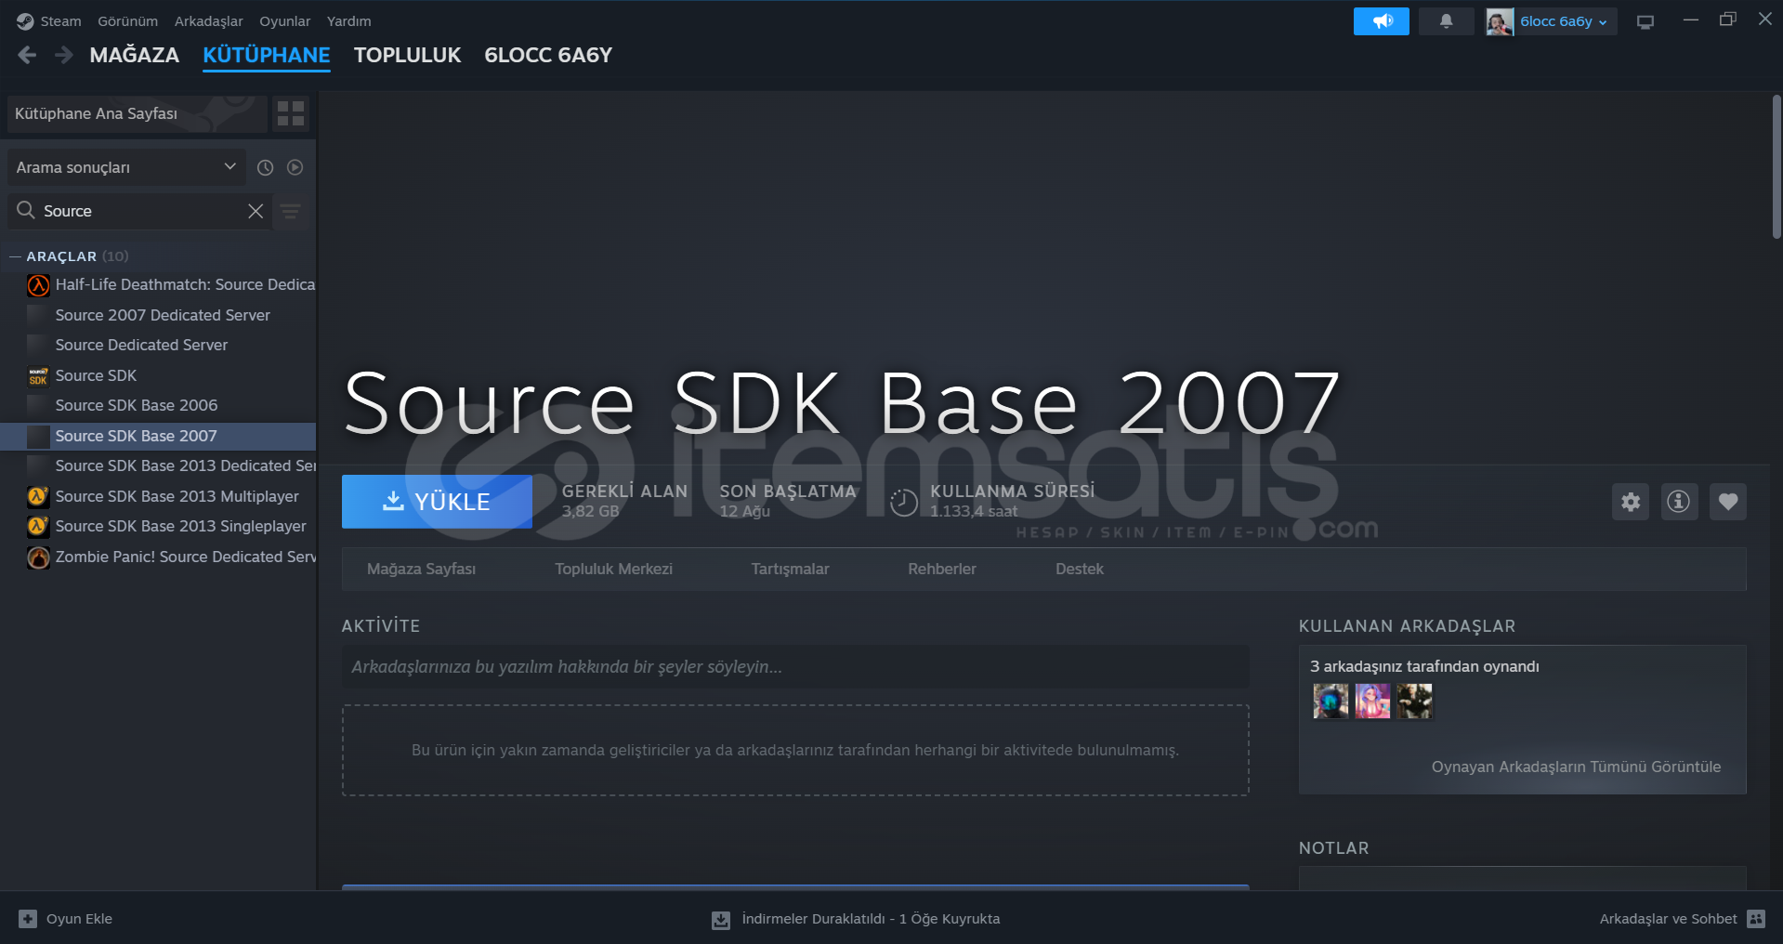Toggle the ready-to-play filter icon
1783x944 pixels.
point(295,167)
